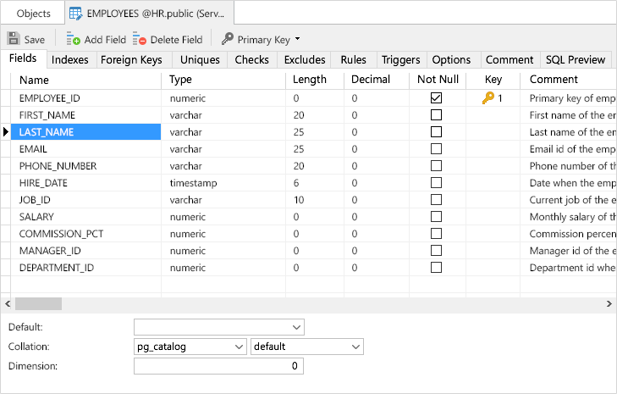Check the JOB_ID Not Null box
The height and width of the screenshot is (394, 617).
pyautogui.click(x=436, y=199)
